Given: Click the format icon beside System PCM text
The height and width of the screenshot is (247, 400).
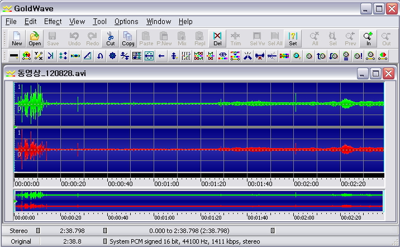Looking at the screenshot, I should coord(104,241).
